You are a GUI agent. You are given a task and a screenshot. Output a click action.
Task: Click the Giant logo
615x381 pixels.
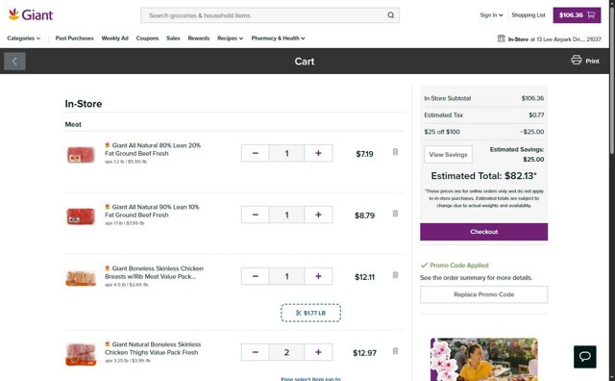click(31, 15)
